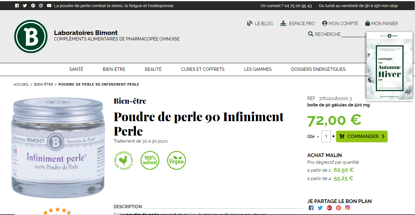The height and width of the screenshot is (215, 415).
Task: Click the blog icon beside LE BLOG
Action: pos(250,23)
